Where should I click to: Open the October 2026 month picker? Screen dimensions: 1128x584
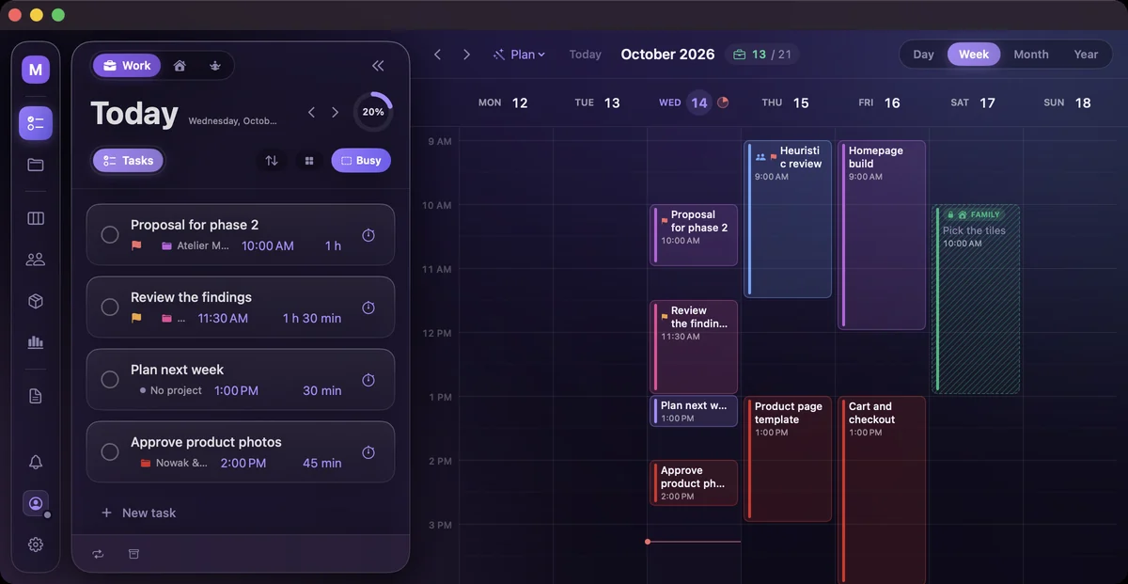click(x=667, y=55)
